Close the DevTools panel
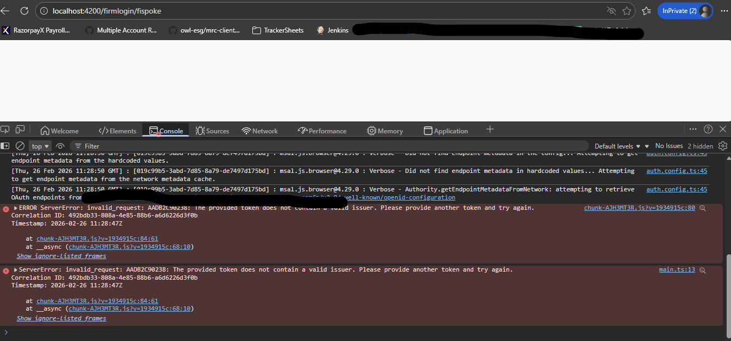 (723, 129)
